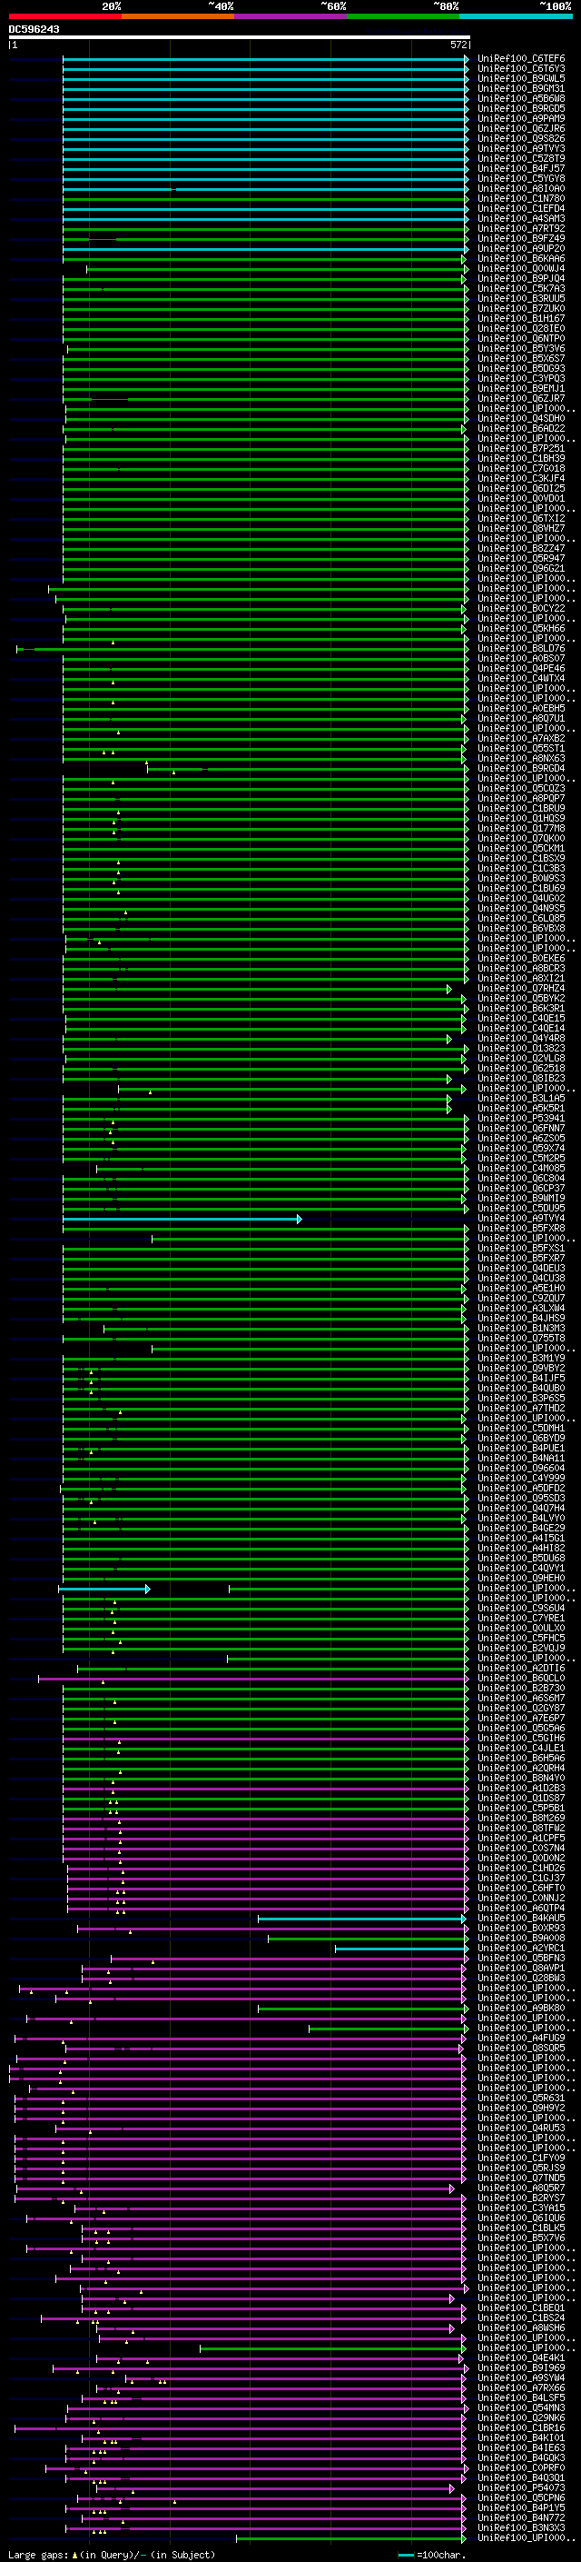Viewport: 581px width, 2562px height.
Task: Click the short cyan alignment bar for A9TVY4
Action: [182, 1219]
